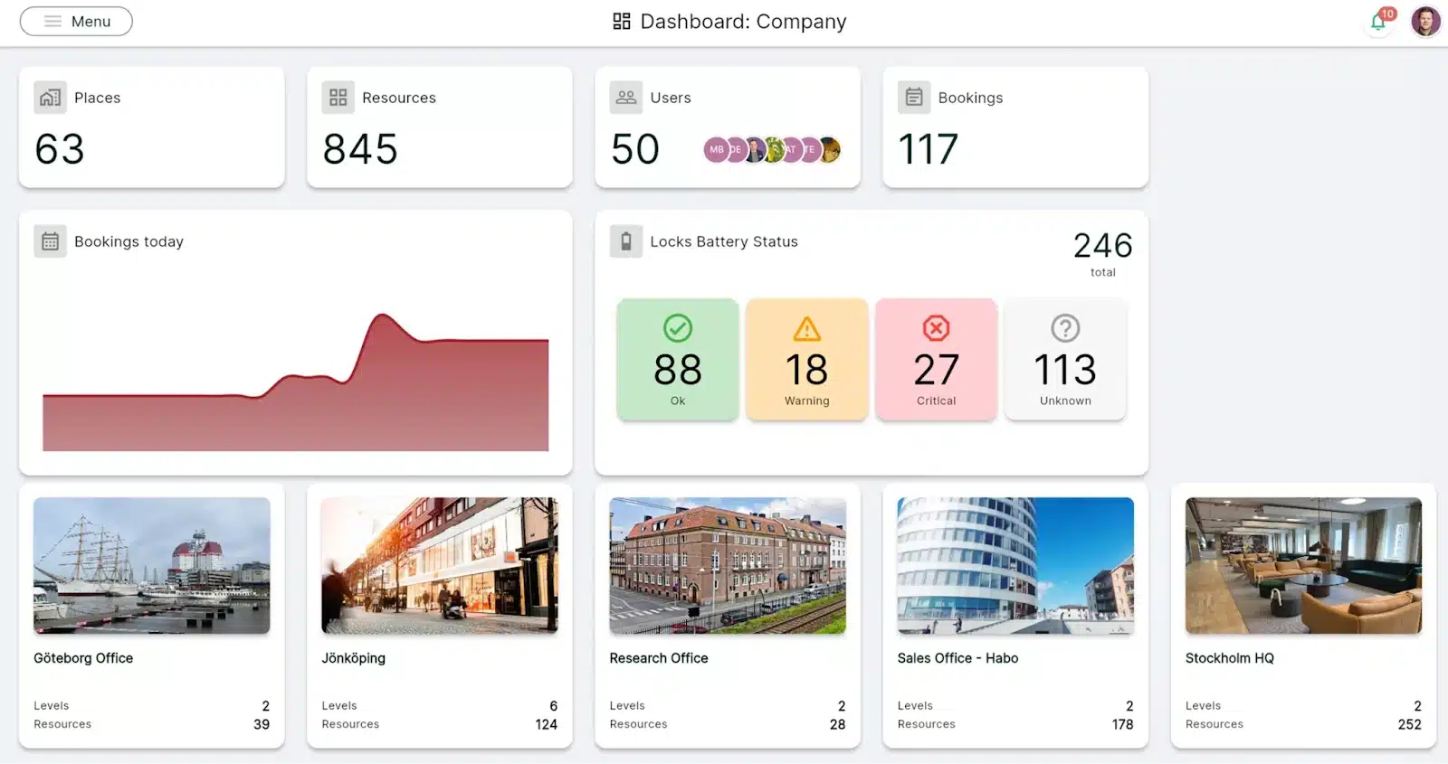
Task: Click the Bookings today calendar icon
Action: (50, 241)
